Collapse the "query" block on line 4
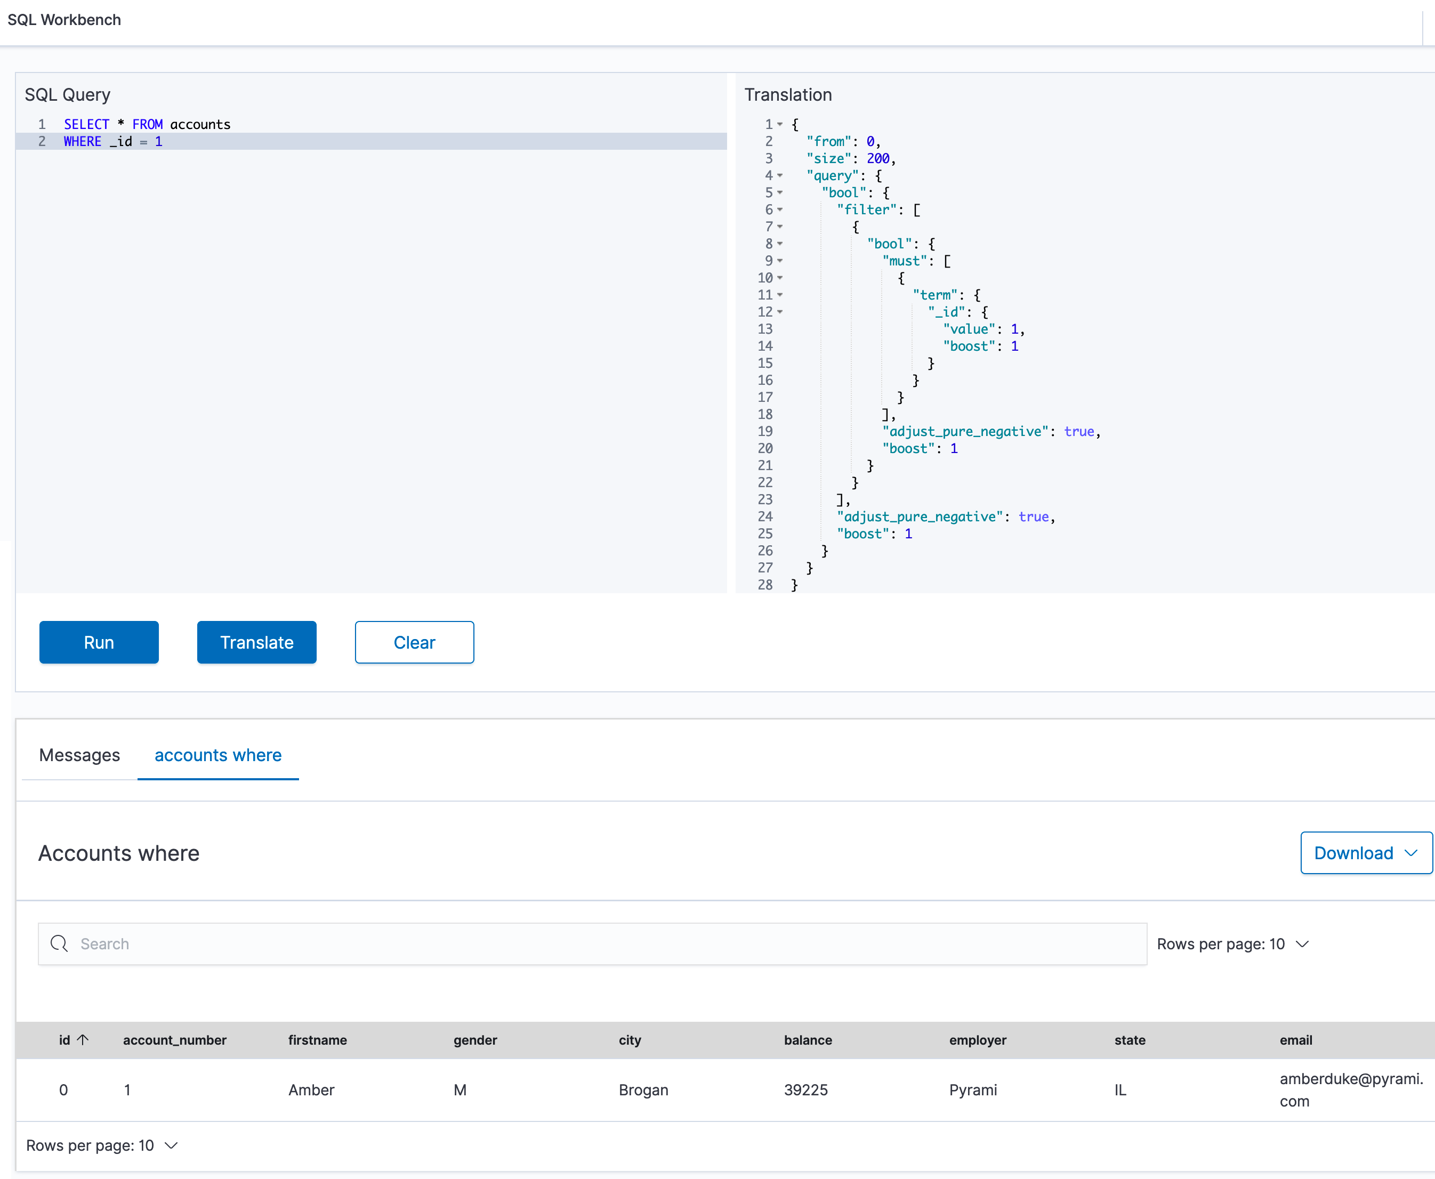This screenshot has width=1435, height=1179. 780,175
